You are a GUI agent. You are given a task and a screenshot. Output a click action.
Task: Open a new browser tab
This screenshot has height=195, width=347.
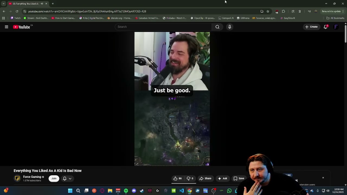pyautogui.click(x=53, y=4)
